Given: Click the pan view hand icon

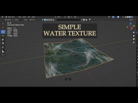Looking at the screenshot, I should point(134,36).
